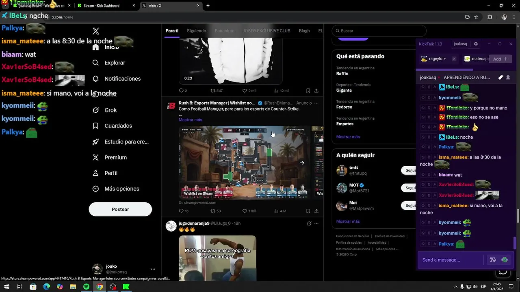Open KickTalk settings gear
Viewport: 520px width, 292px height.
(x=476, y=44)
